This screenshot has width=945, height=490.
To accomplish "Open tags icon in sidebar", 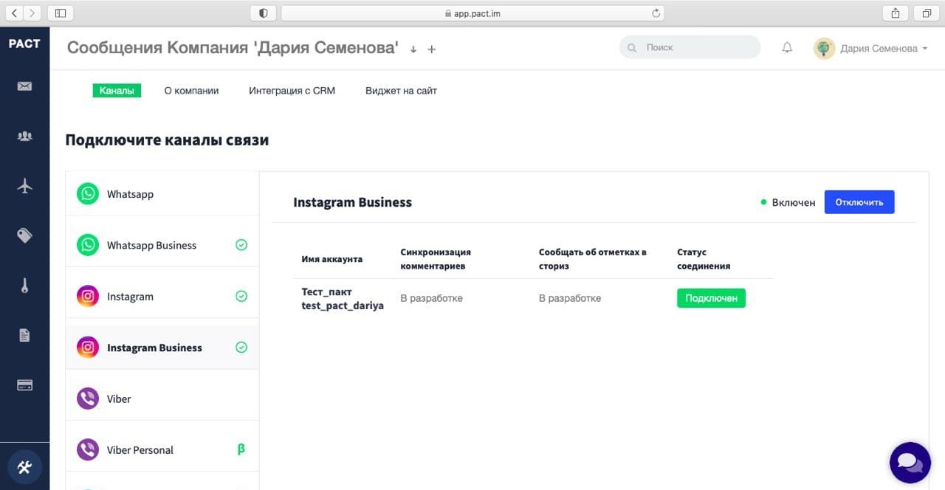I will coord(24,235).
